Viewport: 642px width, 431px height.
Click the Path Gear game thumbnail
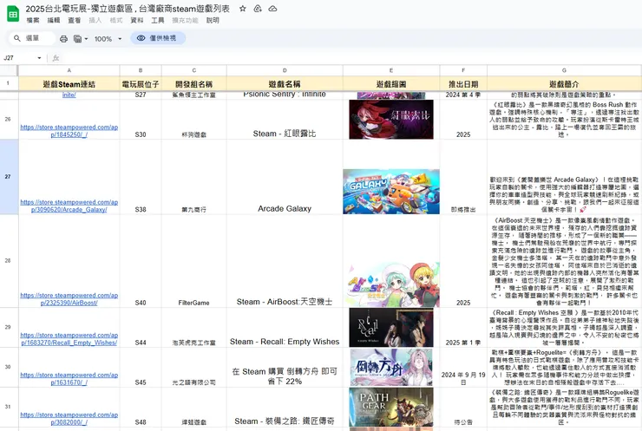(391, 407)
